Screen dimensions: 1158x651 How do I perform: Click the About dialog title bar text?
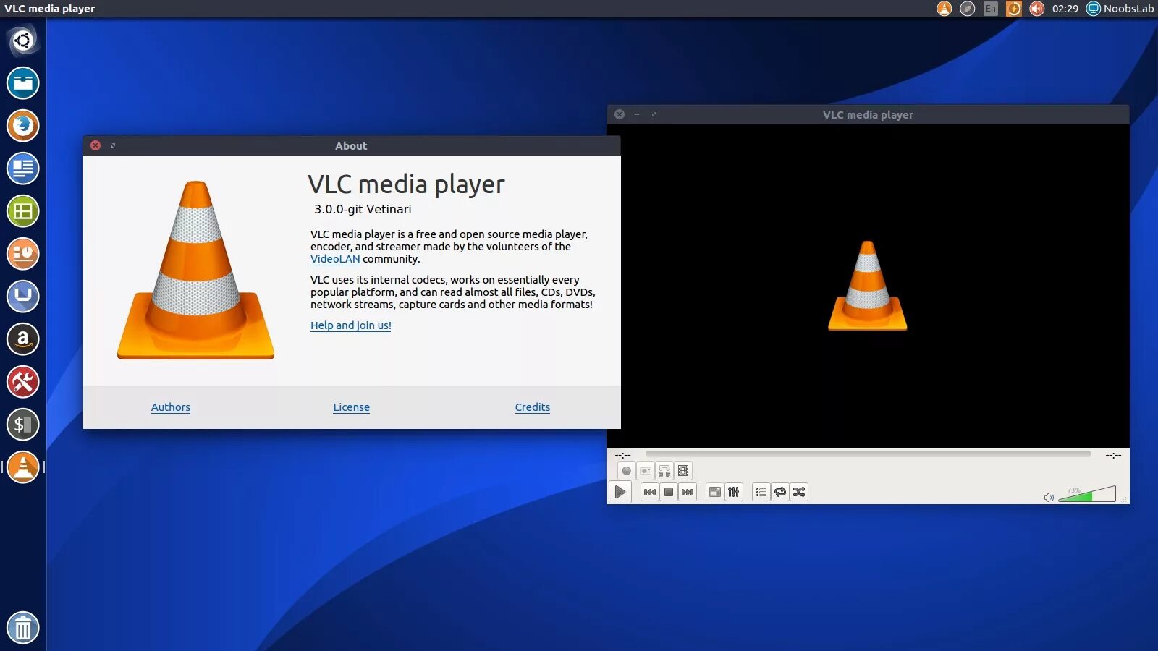[351, 146]
